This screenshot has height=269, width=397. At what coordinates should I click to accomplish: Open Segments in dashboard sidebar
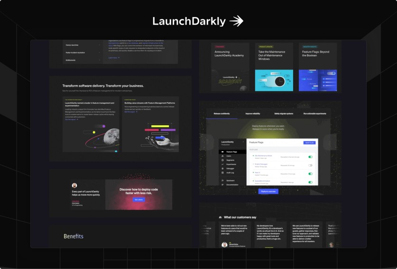232,160
